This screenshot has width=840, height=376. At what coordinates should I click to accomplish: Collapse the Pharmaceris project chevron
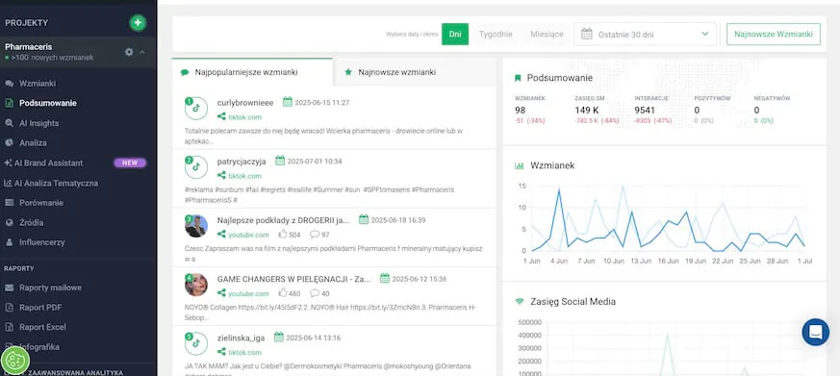tap(142, 52)
